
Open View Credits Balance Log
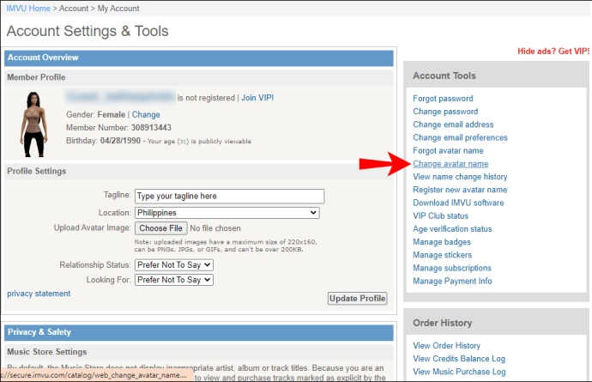pyautogui.click(x=459, y=359)
